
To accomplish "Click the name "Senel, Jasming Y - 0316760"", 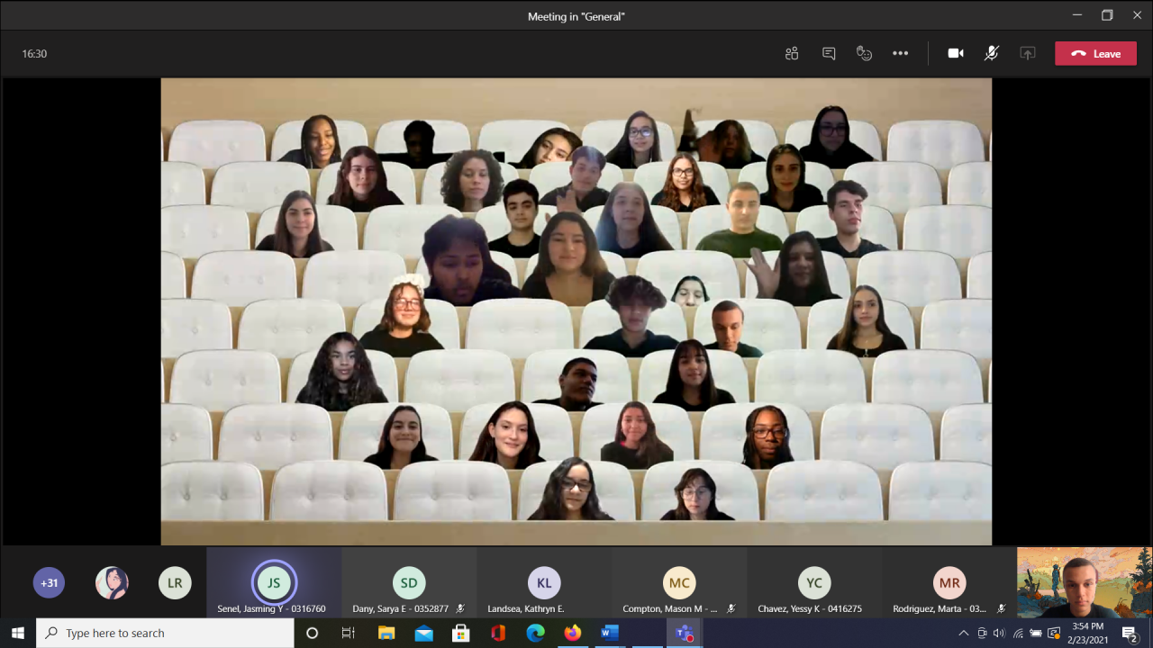I will [271, 609].
